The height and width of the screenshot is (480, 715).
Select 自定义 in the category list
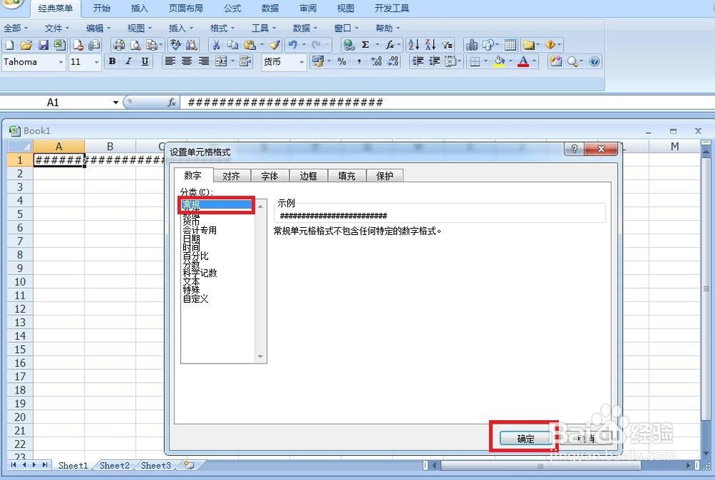(x=196, y=299)
